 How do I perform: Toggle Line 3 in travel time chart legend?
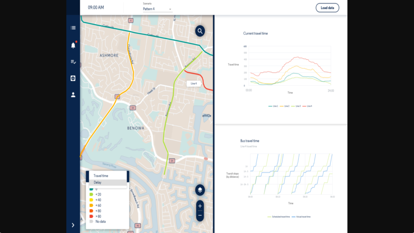(x=296, y=106)
